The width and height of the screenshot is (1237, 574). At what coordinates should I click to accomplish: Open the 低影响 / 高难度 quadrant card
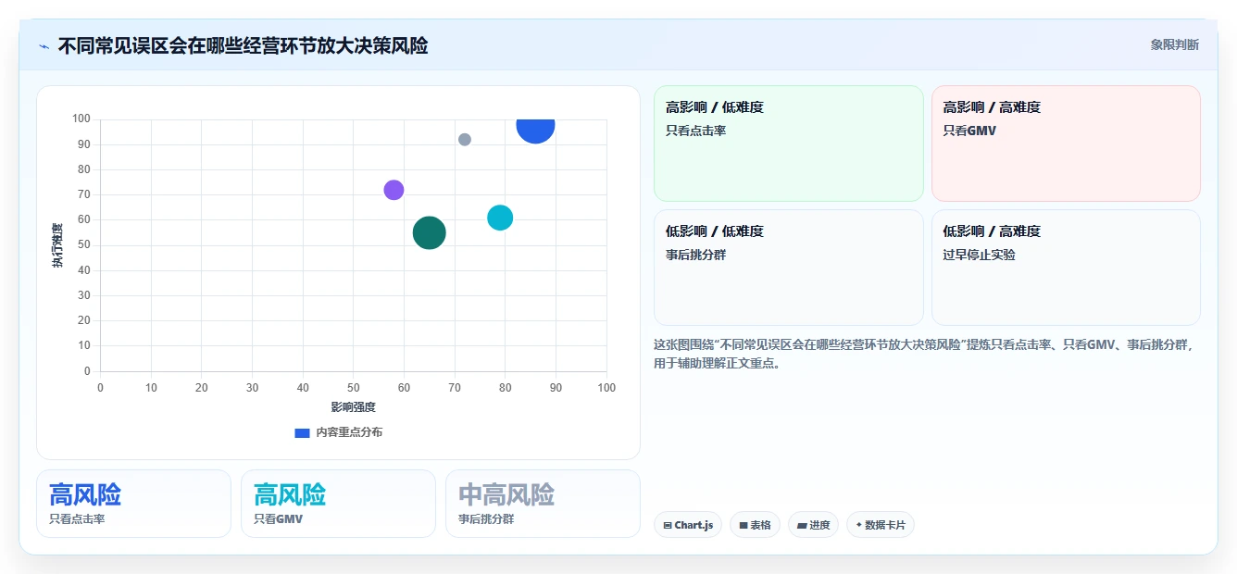1066,268
